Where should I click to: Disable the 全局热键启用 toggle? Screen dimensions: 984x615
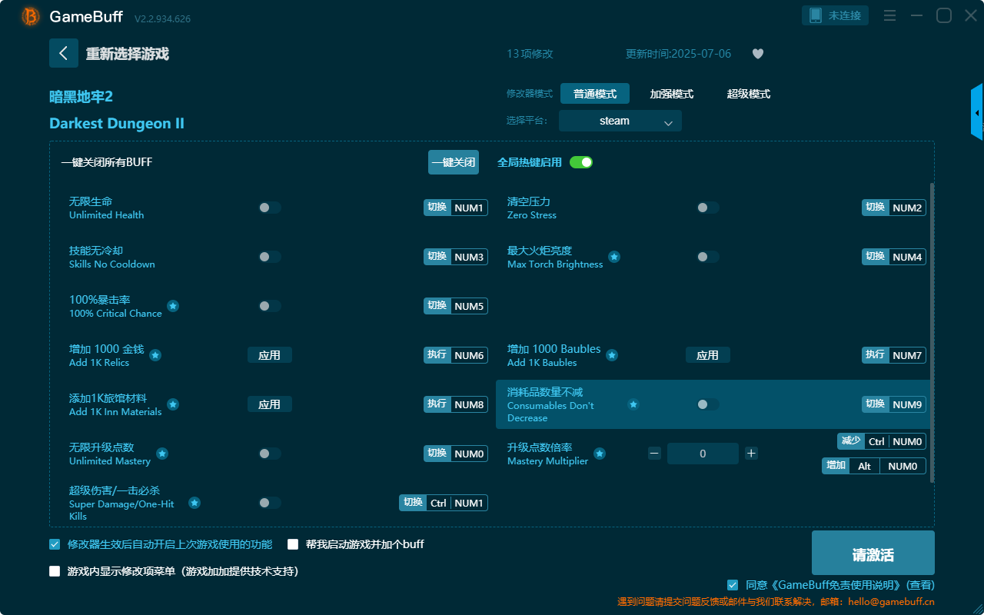580,162
